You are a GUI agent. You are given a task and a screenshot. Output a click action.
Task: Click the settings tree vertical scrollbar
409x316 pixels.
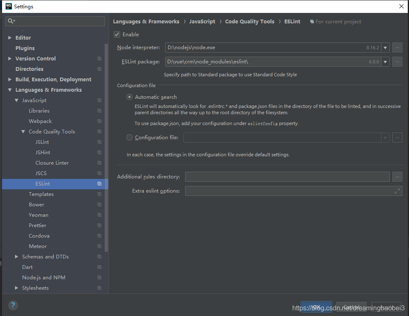click(106, 147)
